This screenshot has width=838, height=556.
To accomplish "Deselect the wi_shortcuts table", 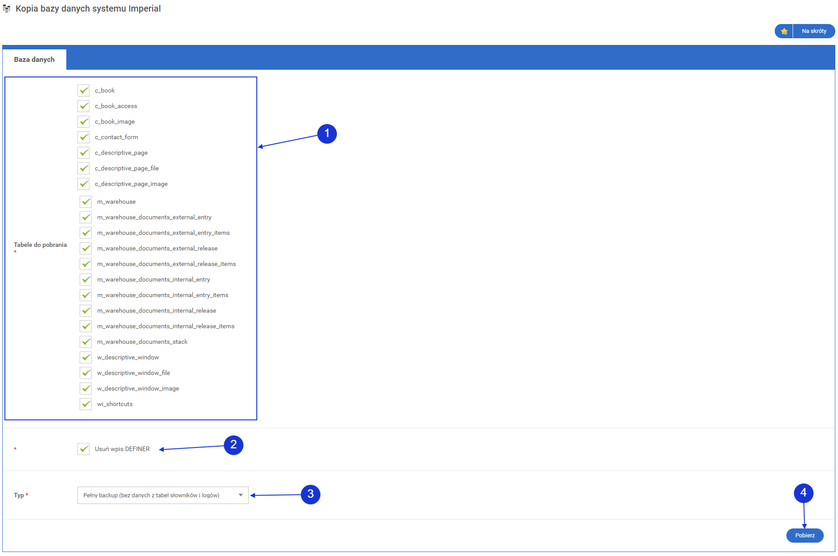I will pos(86,404).
